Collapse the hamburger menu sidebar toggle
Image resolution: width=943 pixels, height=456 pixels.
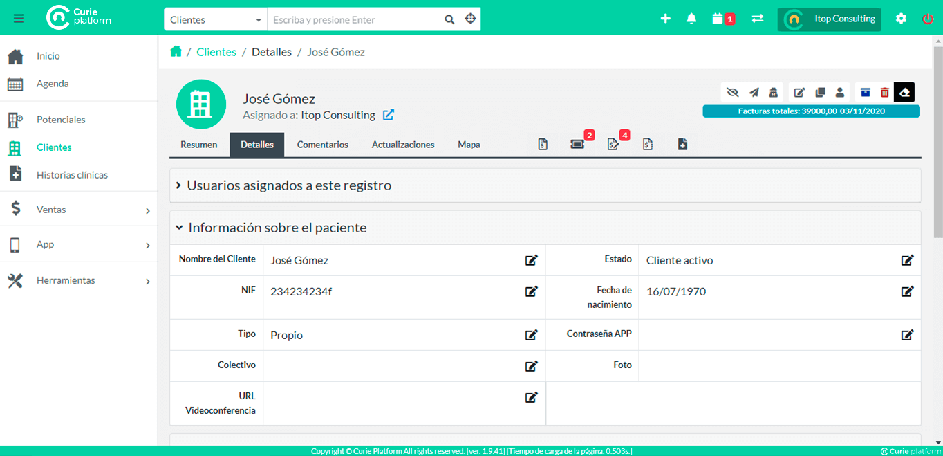click(18, 19)
